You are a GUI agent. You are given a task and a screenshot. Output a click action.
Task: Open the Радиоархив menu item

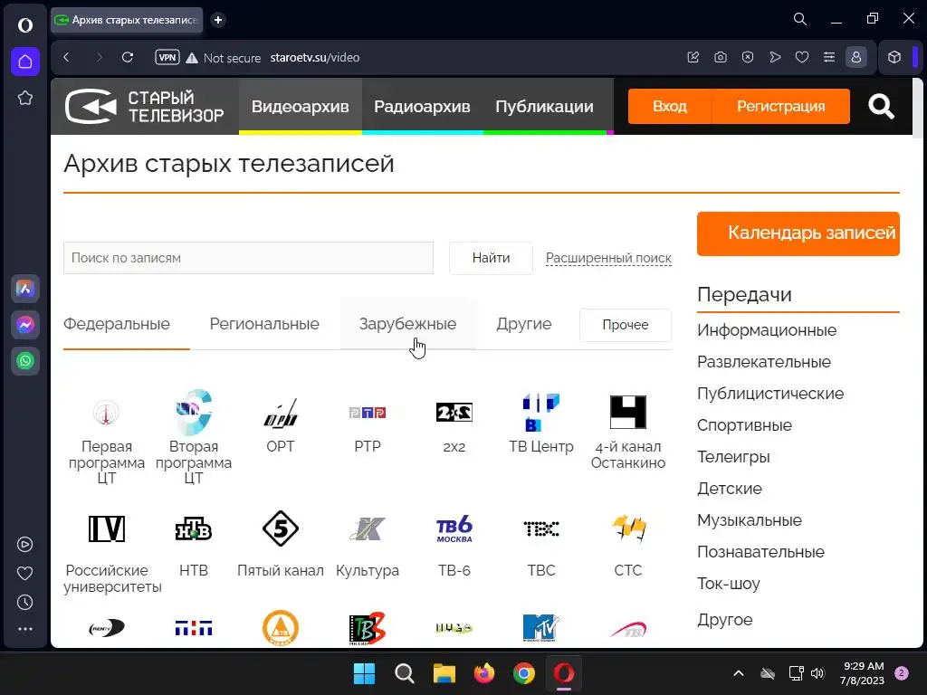pyautogui.click(x=422, y=107)
